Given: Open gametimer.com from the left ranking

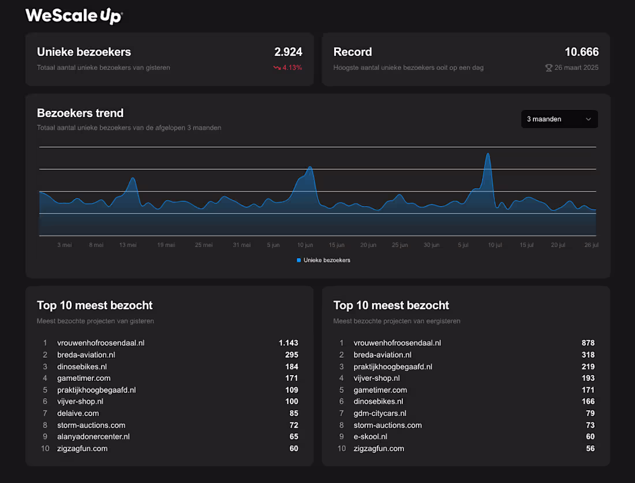Looking at the screenshot, I should [x=84, y=378].
